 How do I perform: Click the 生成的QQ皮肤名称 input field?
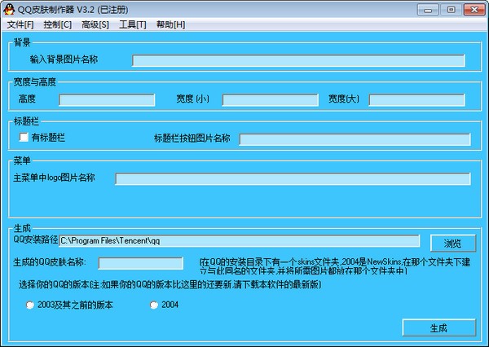click(x=140, y=263)
